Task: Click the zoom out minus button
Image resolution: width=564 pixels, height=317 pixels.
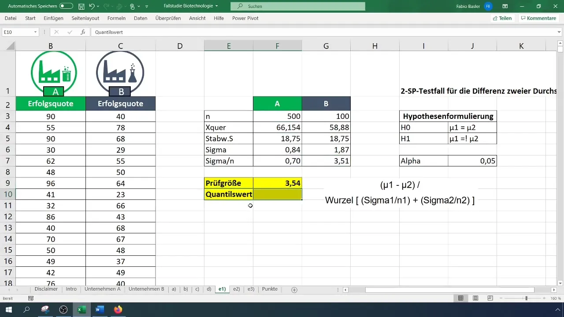Action: coord(501,299)
